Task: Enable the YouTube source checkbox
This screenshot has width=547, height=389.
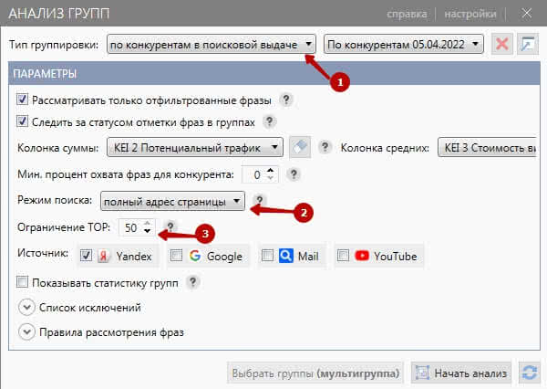Action: 343,256
